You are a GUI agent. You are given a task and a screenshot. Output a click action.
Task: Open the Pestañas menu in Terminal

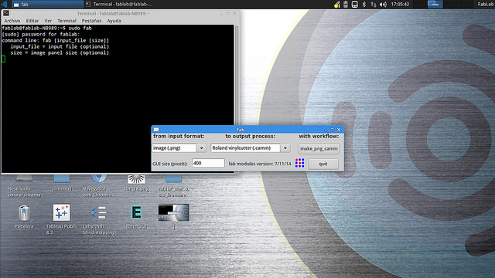[x=91, y=21]
